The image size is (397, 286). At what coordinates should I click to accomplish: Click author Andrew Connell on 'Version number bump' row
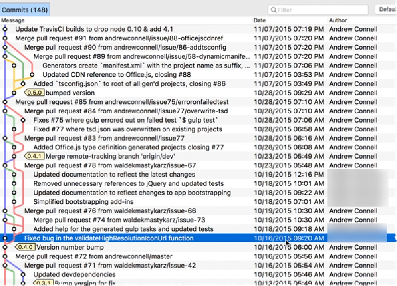(353, 247)
